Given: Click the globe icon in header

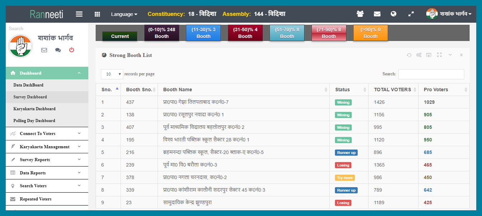Looking at the screenshot, I should pos(393,14).
